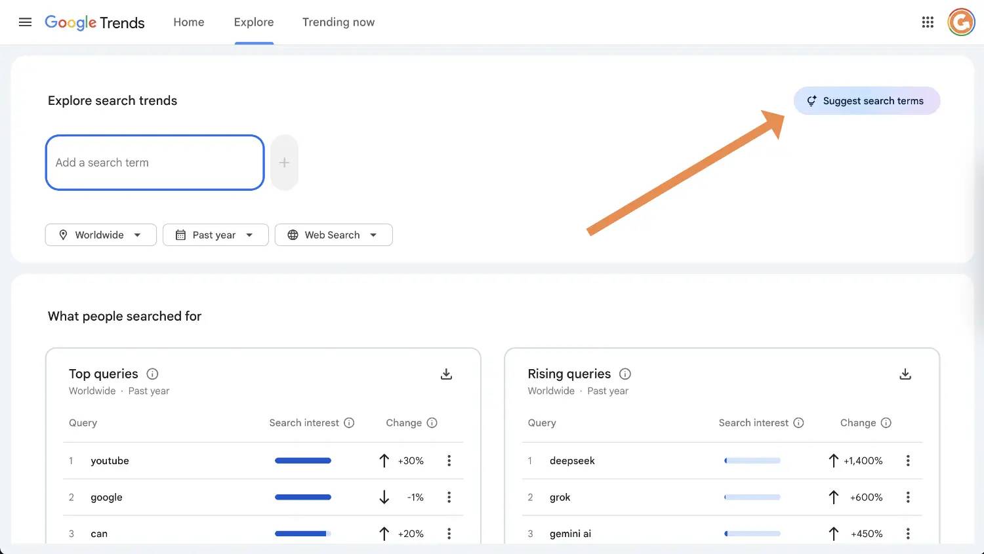Click the youtube search interest bar
The width and height of the screenshot is (984, 554).
coord(303,461)
